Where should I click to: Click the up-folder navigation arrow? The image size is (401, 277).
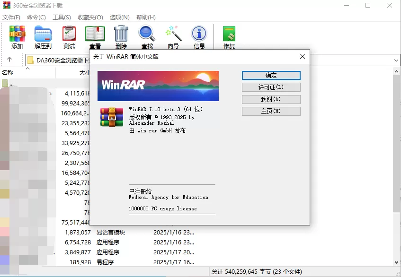[10, 60]
